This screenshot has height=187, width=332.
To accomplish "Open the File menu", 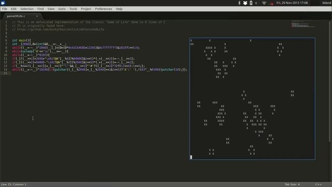I will (5, 9).
